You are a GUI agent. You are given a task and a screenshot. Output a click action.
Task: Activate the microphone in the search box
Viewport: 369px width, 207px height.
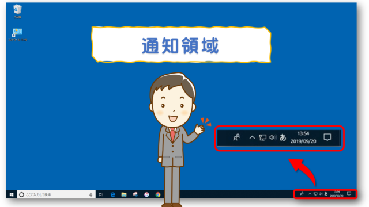91,194
